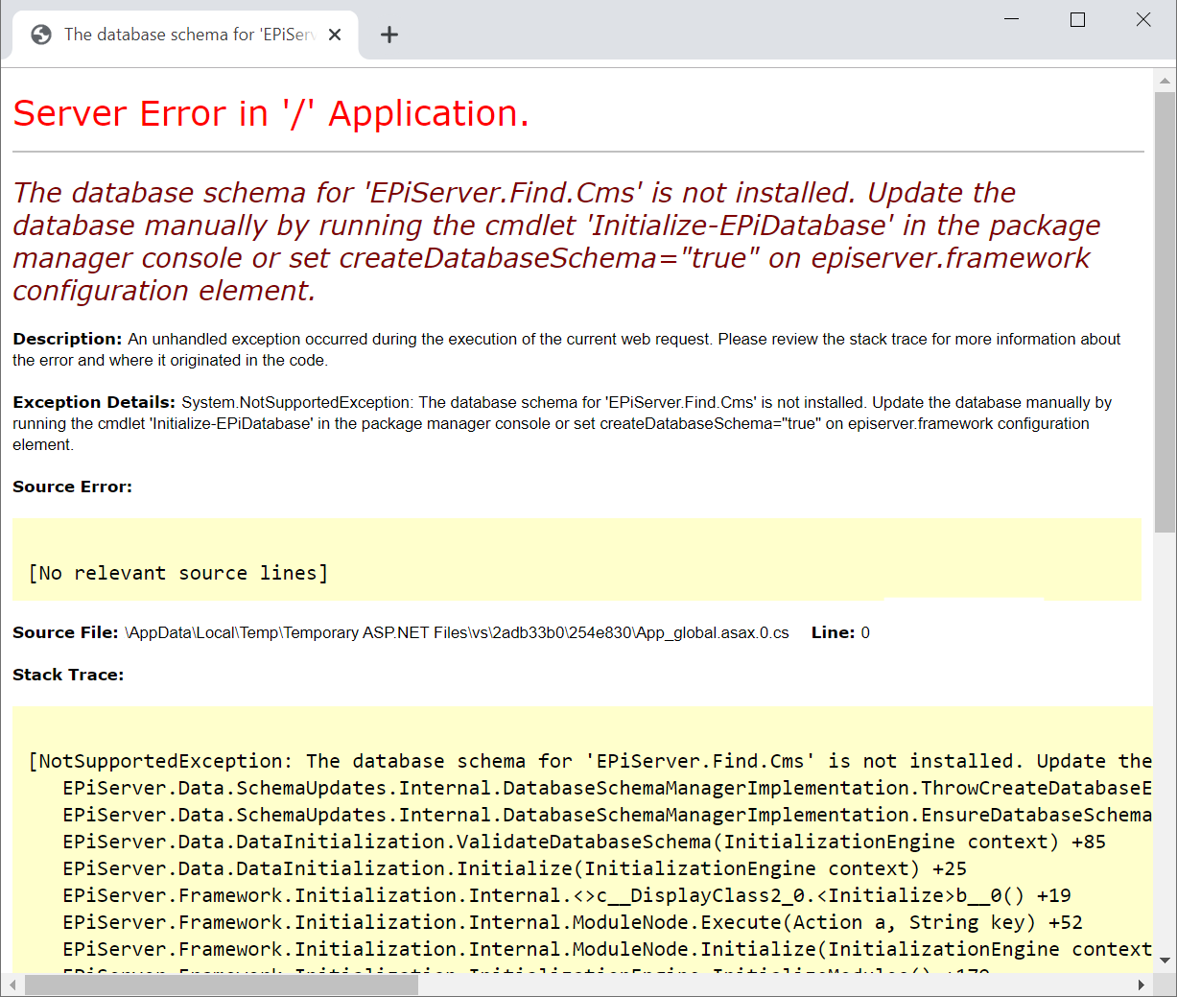The height and width of the screenshot is (997, 1177).
Task: Click the '[No relevant source lines]' text
Action: click(178, 573)
